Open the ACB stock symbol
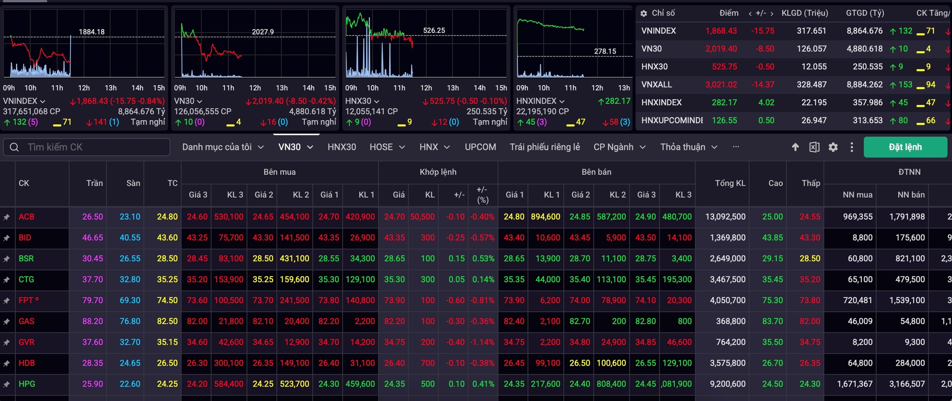 (x=26, y=217)
